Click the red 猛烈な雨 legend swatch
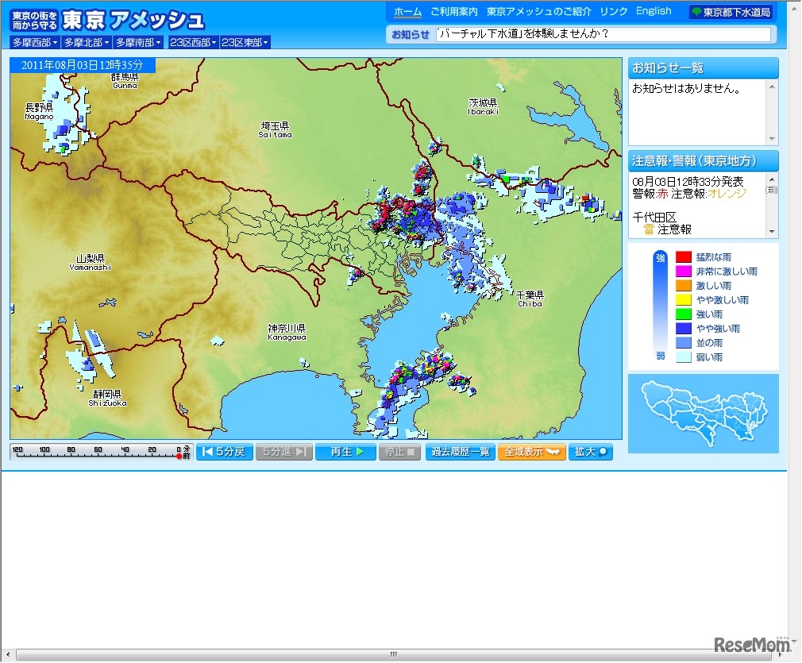802x663 pixels. tap(683, 256)
